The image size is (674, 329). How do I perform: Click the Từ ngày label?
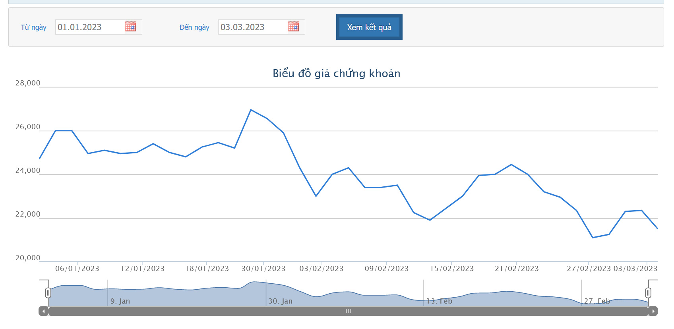point(33,27)
